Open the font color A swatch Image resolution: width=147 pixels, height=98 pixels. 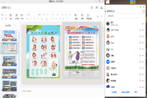(47, 19)
